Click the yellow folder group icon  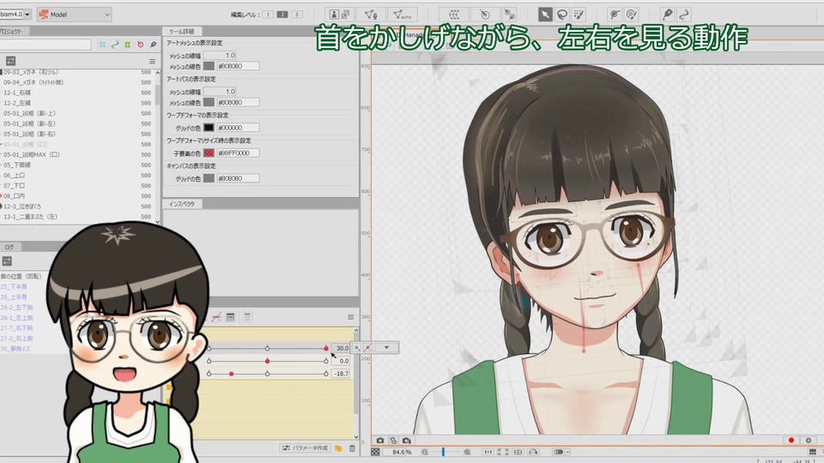point(338,448)
